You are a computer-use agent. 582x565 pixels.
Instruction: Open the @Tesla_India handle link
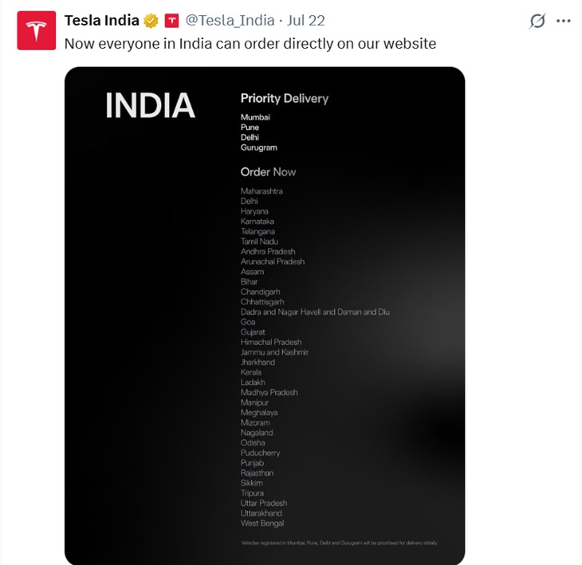point(230,21)
